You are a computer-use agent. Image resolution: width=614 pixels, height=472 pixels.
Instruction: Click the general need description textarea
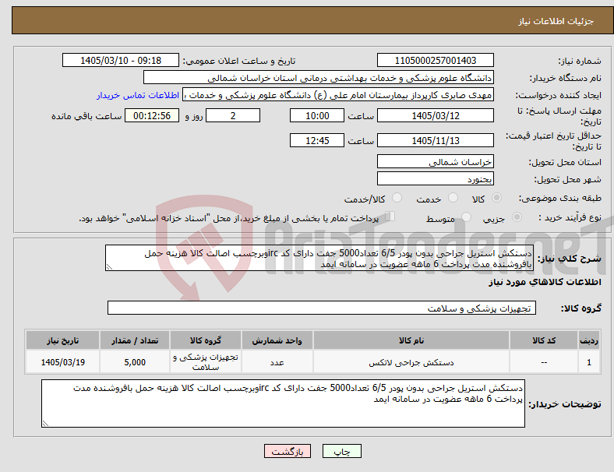pyautogui.click(x=319, y=258)
